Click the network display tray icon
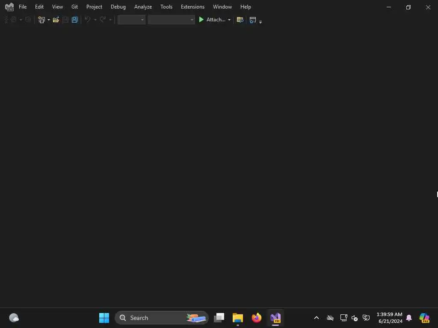The height and width of the screenshot is (328, 438). point(343,318)
